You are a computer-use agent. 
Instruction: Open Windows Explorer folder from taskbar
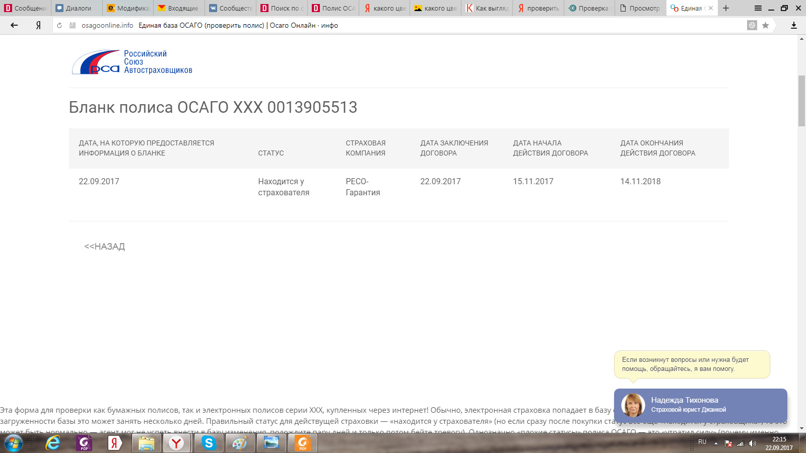[x=146, y=443]
